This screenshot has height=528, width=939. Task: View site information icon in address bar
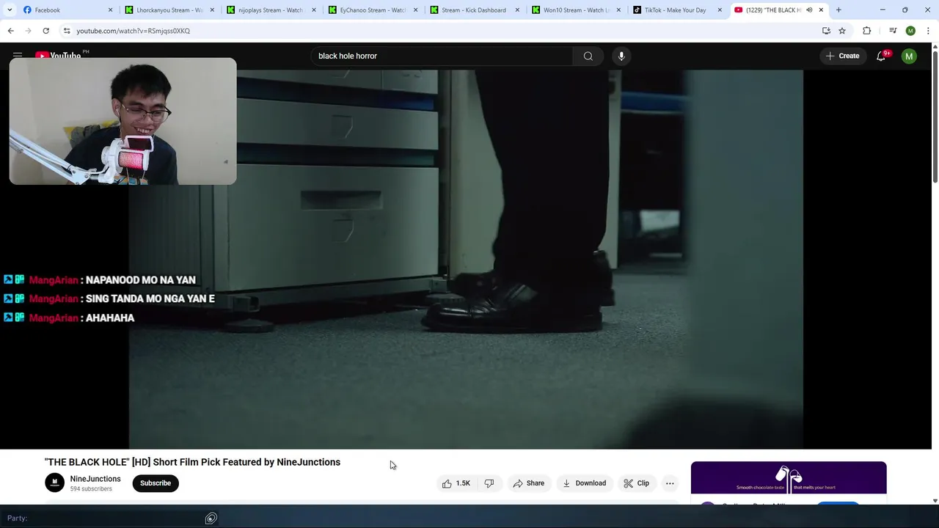[x=67, y=31]
